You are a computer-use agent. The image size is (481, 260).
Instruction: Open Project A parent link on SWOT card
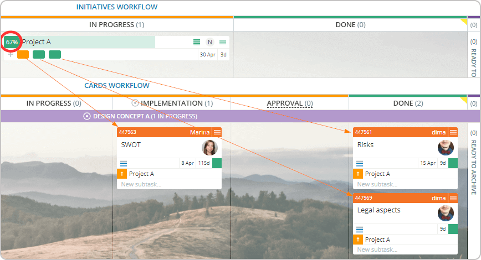pyautogui.click(x=141, y=174)
